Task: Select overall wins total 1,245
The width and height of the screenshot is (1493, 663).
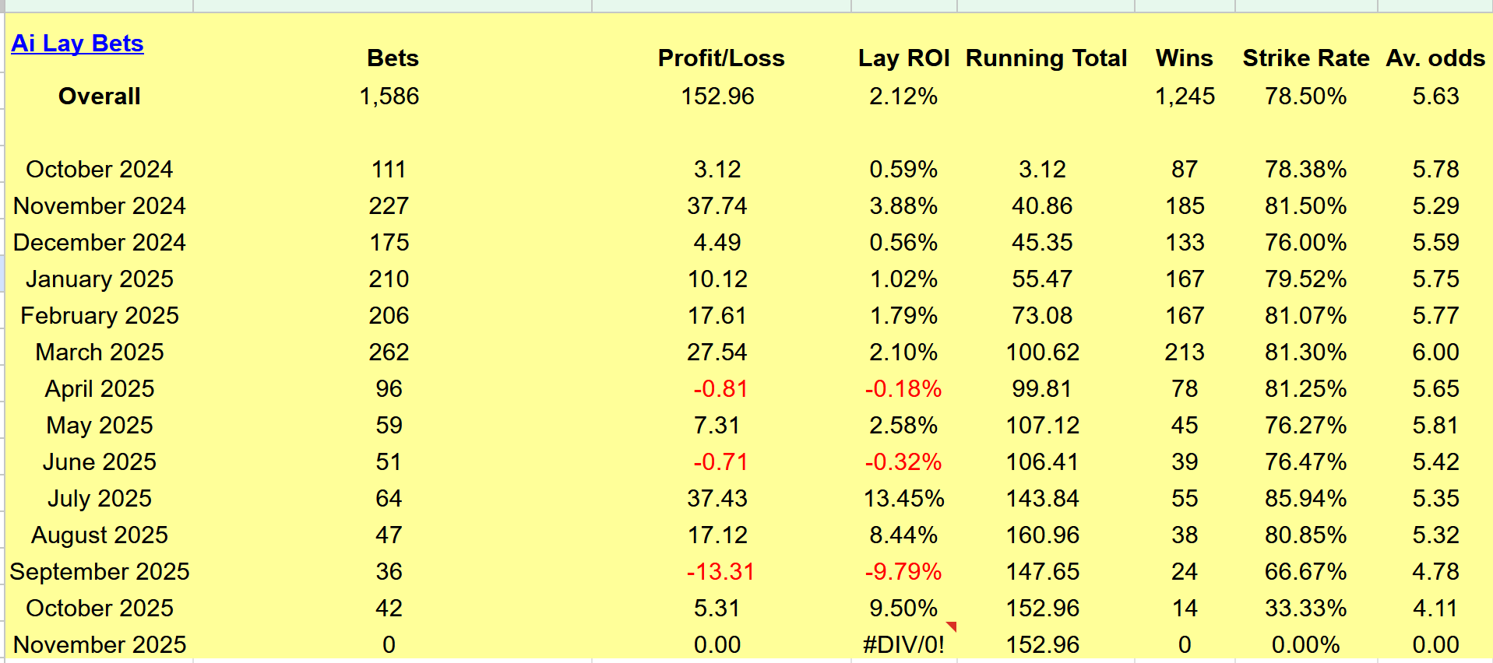Action: coord(1185,96)
